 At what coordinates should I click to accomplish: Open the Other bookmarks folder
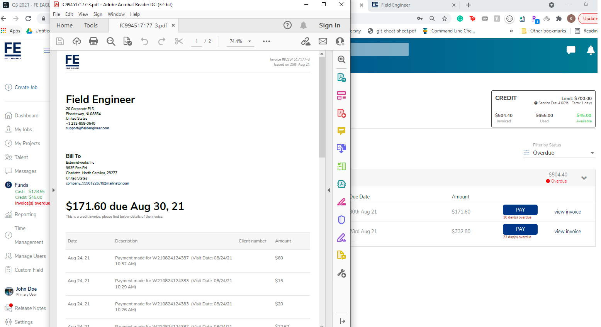point(544,31)
